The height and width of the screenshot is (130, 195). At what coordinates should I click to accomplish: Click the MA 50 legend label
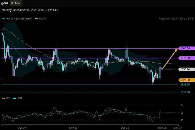click(43, 18)
